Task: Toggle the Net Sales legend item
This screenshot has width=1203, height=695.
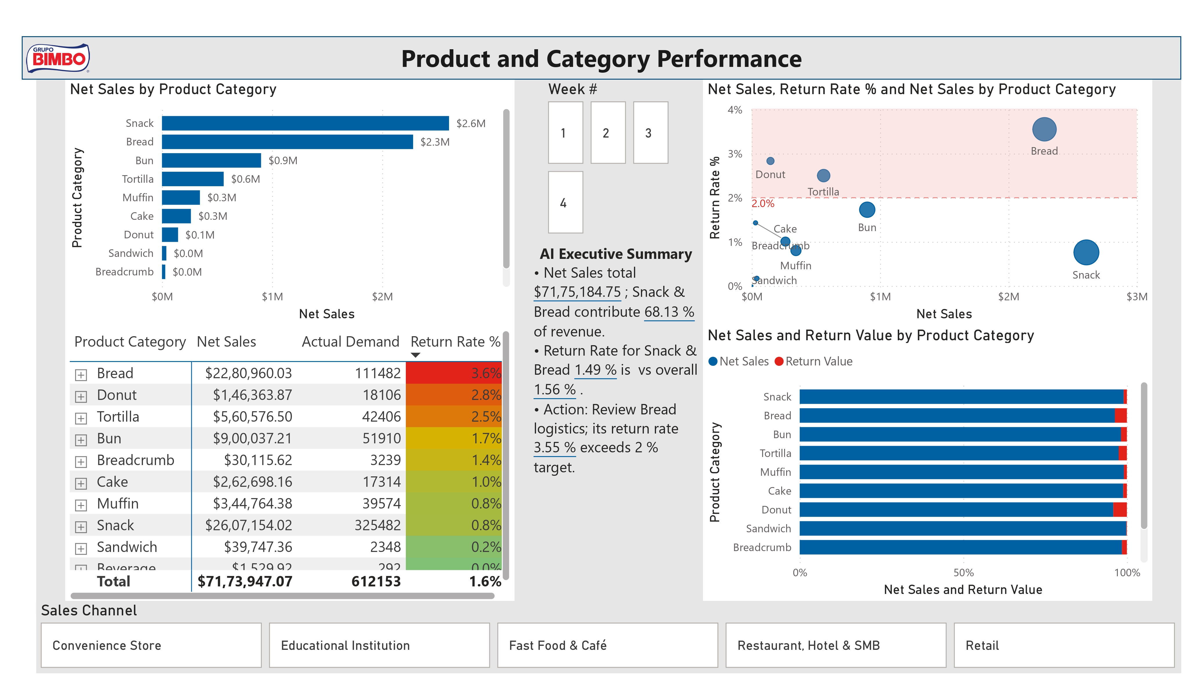Action: pyautogui.click(x=742, y=361)
